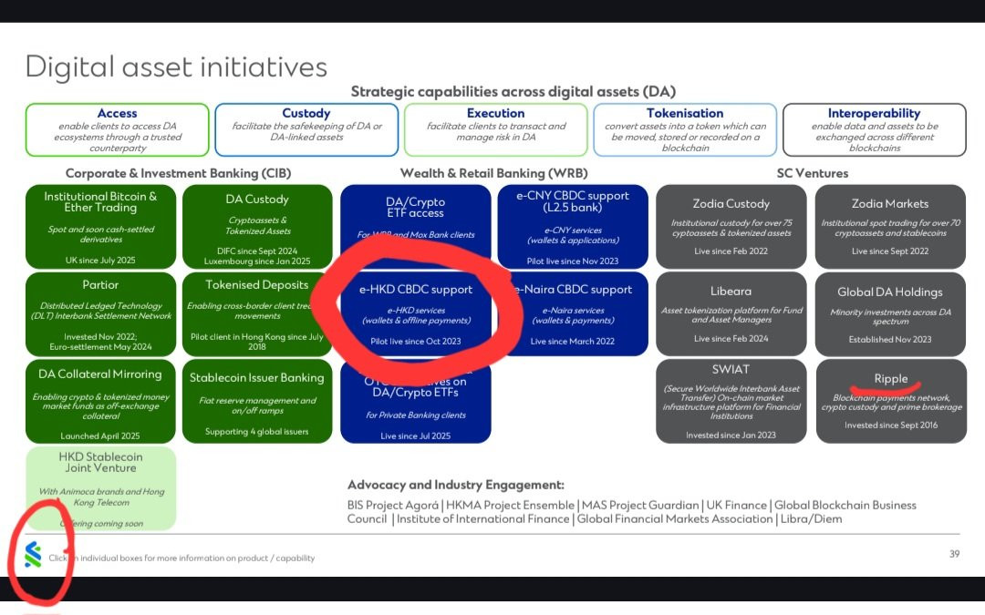Open the Custody capability box
Viewport: 985px width, 615px height.
coord(306,130)
